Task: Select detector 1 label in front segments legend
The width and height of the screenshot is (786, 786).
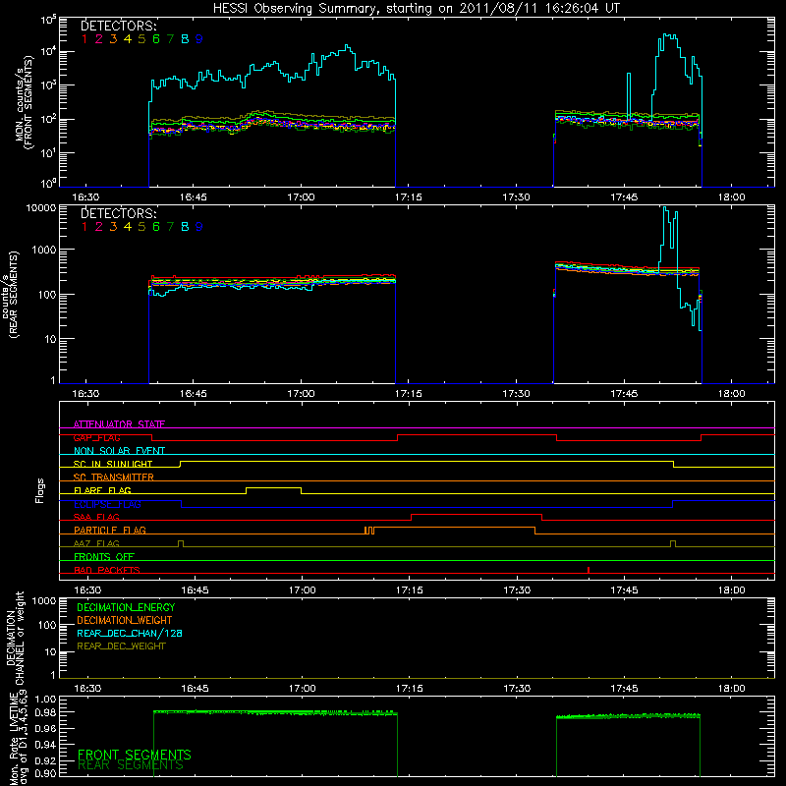Action: (84, 39)
